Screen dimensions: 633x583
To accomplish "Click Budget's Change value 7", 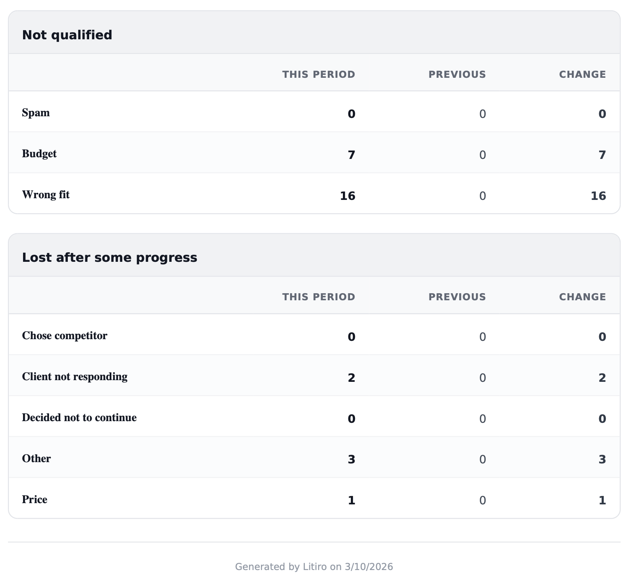I will pos(602,155).
